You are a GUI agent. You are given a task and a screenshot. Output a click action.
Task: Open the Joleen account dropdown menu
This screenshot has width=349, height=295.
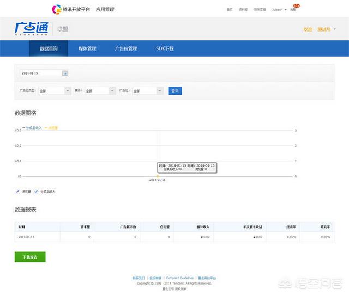pyautogui.click(x=279, y=10)
